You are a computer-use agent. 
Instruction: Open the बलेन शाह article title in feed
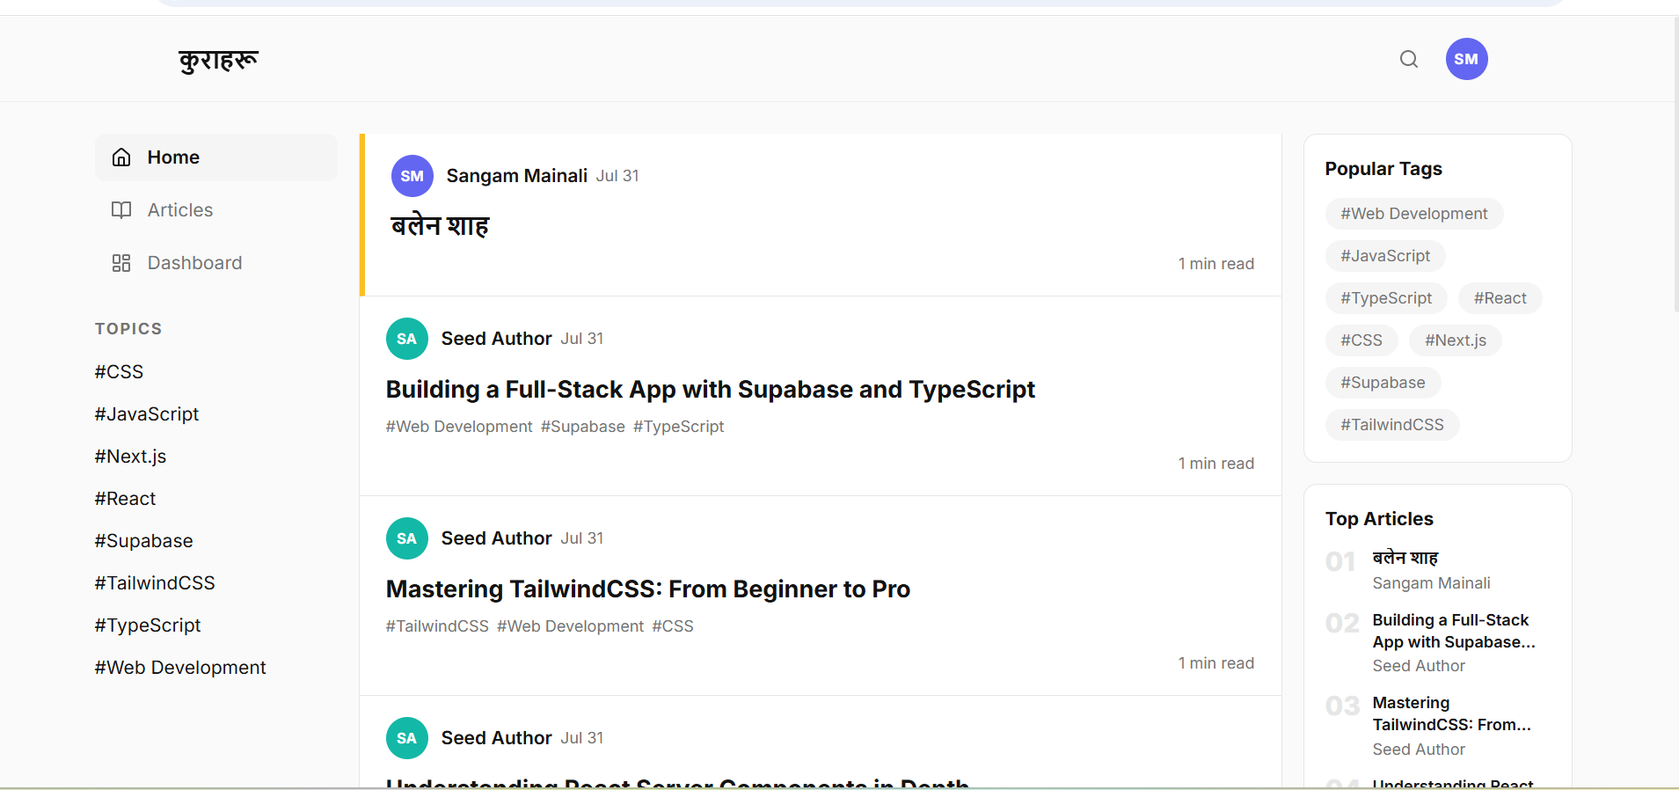tap(440, 226)
